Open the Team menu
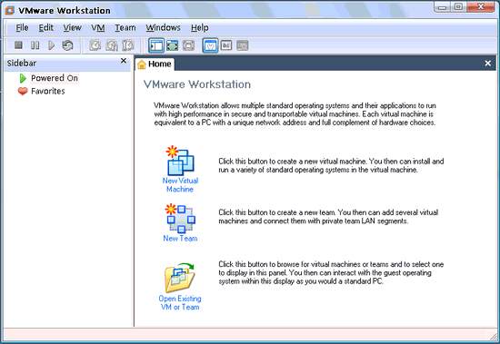Viewport: 500px width, 344px height. (125, 28)
